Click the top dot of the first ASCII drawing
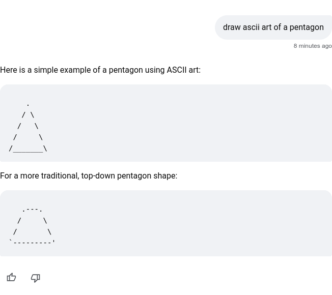 [x=28, y=105]
